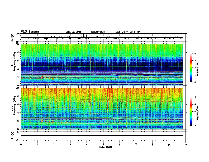Click the "-5" tick of ch.3(V) axis
The height and width of the screenshot is (162, 209).
(x=18, y=140)
